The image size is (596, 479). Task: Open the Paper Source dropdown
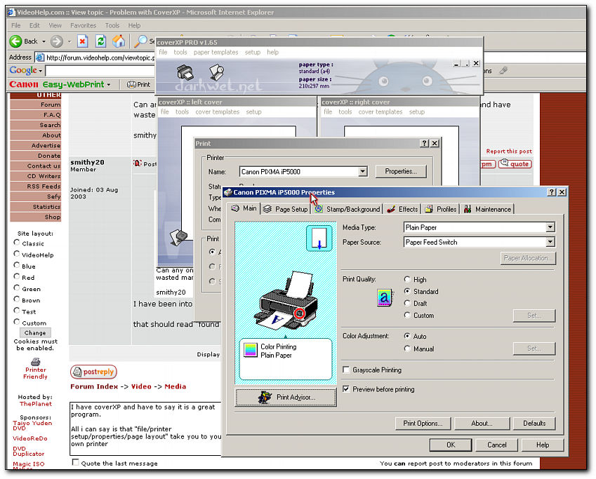(x=550, y=242)
